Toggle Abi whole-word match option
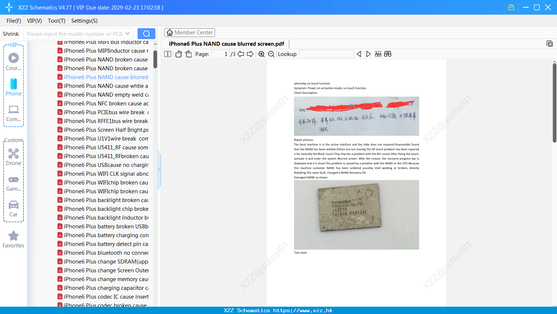The image size is (557, 314). [x=378, y=54]
